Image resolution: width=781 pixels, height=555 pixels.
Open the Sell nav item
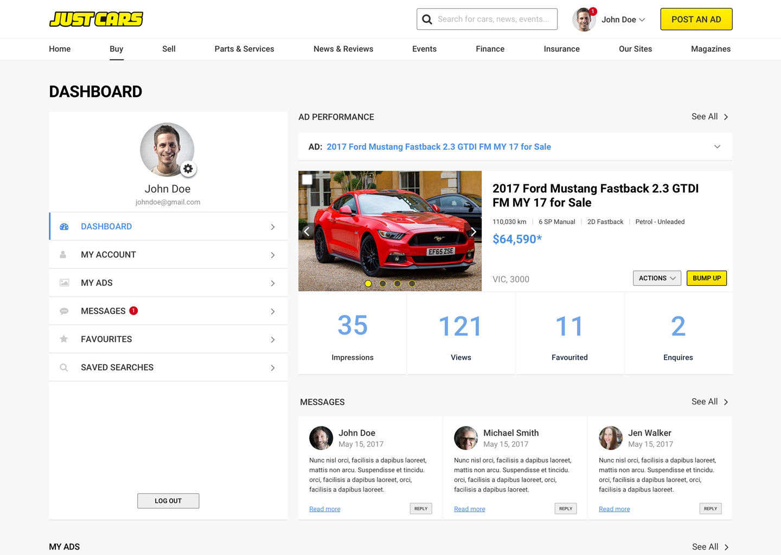click(169, 49)
